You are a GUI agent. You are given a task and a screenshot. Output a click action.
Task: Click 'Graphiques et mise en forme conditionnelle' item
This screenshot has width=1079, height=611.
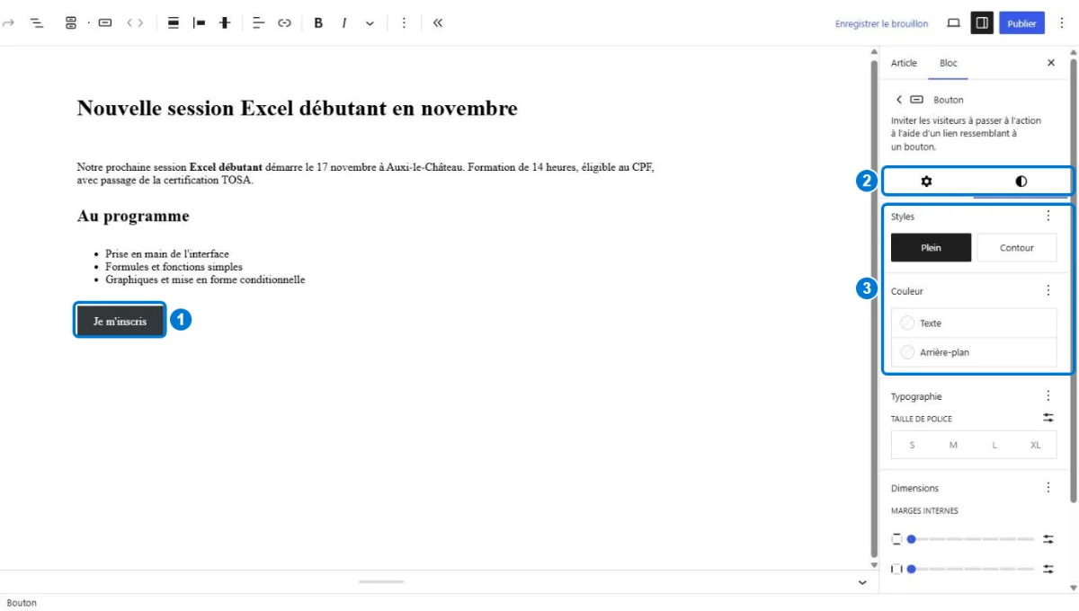205,279
